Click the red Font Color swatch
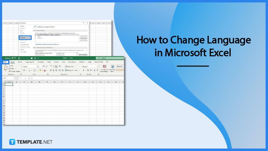268x151 pixels. pyautogui.click(x=44, y=70)
